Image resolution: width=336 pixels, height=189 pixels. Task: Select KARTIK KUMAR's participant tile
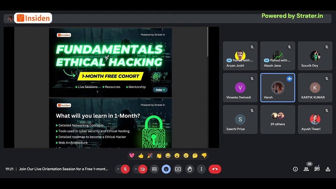tap(315, 88)
